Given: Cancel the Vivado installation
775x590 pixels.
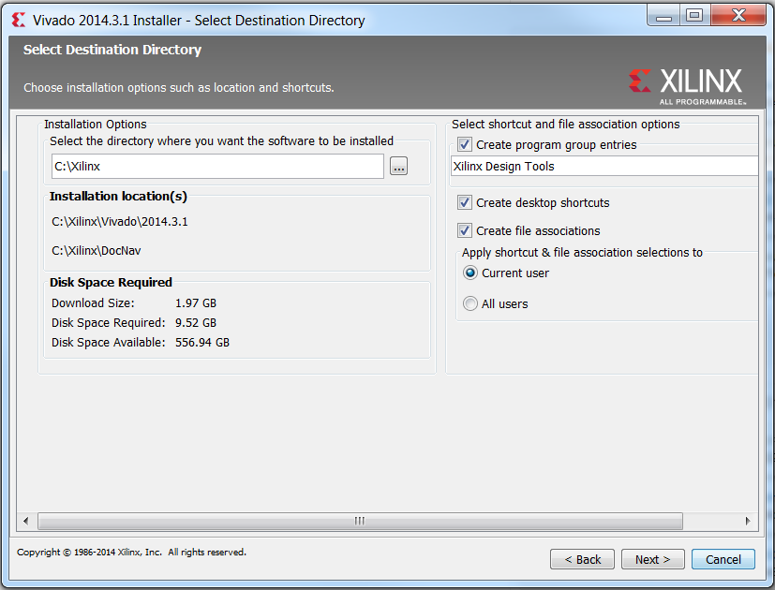Looking at the screenshot, I should point(723,559).
